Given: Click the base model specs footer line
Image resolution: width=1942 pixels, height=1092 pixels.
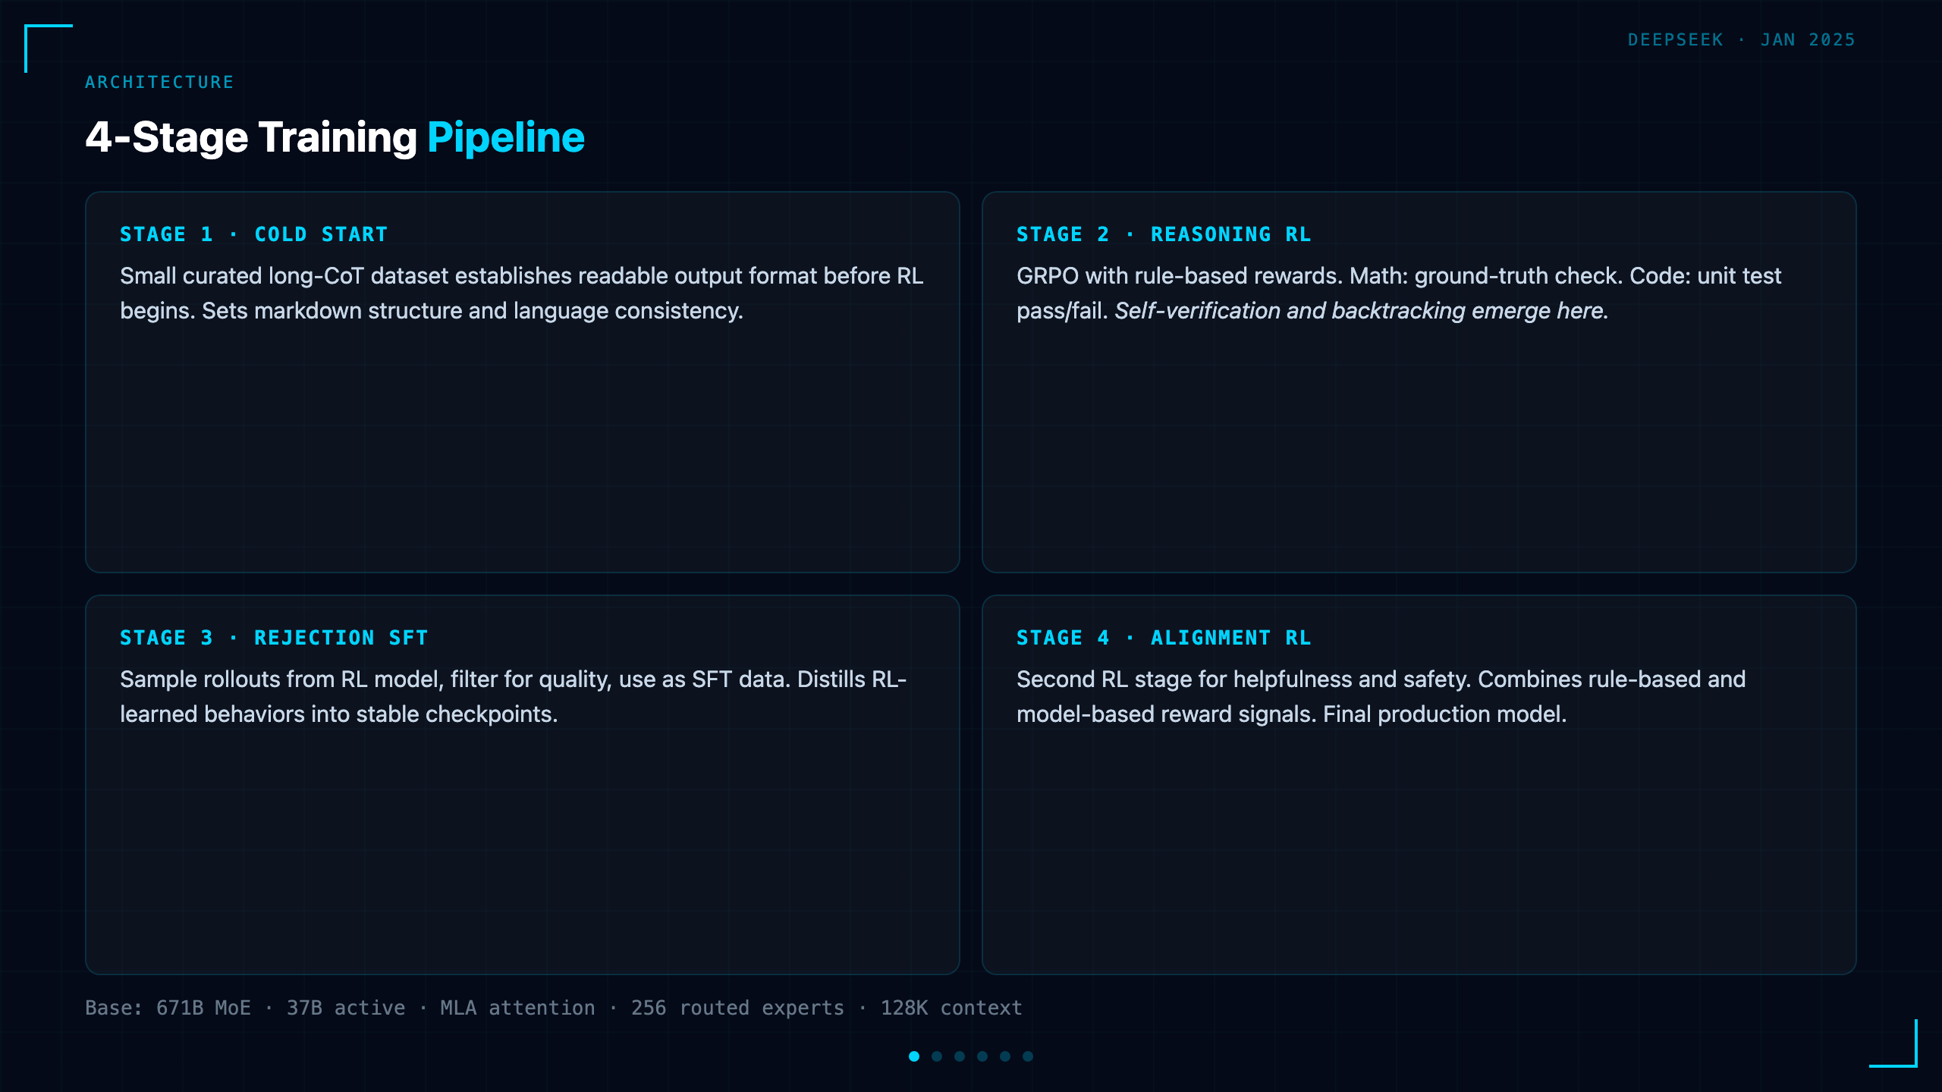Looking at the screenshot, I should [x=554, y=1008].
